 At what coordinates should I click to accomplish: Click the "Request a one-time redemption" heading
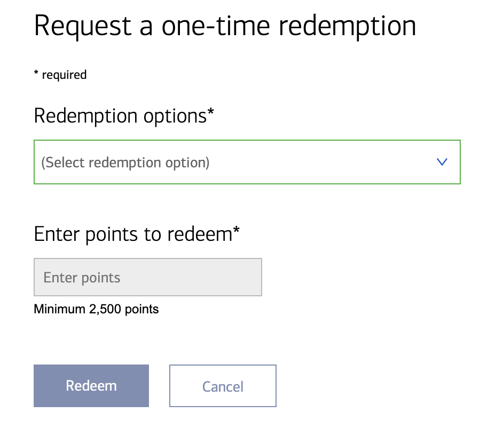[x=225, y=25]
